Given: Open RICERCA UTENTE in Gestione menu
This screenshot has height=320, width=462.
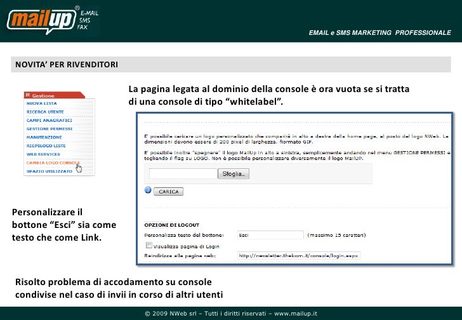Looking at the screenshot, I should (x=45, y=112).
